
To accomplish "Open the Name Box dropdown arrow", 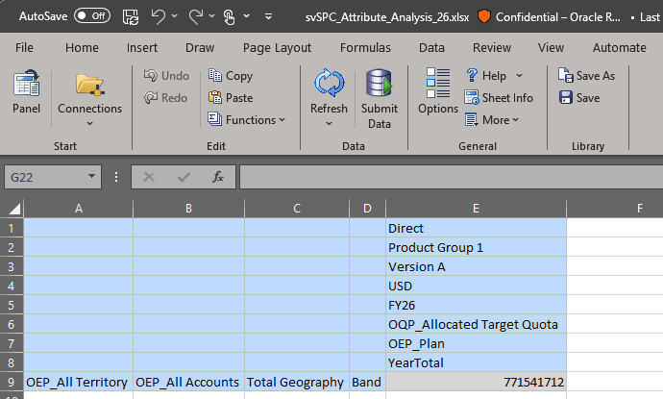I will coord(91,177).
